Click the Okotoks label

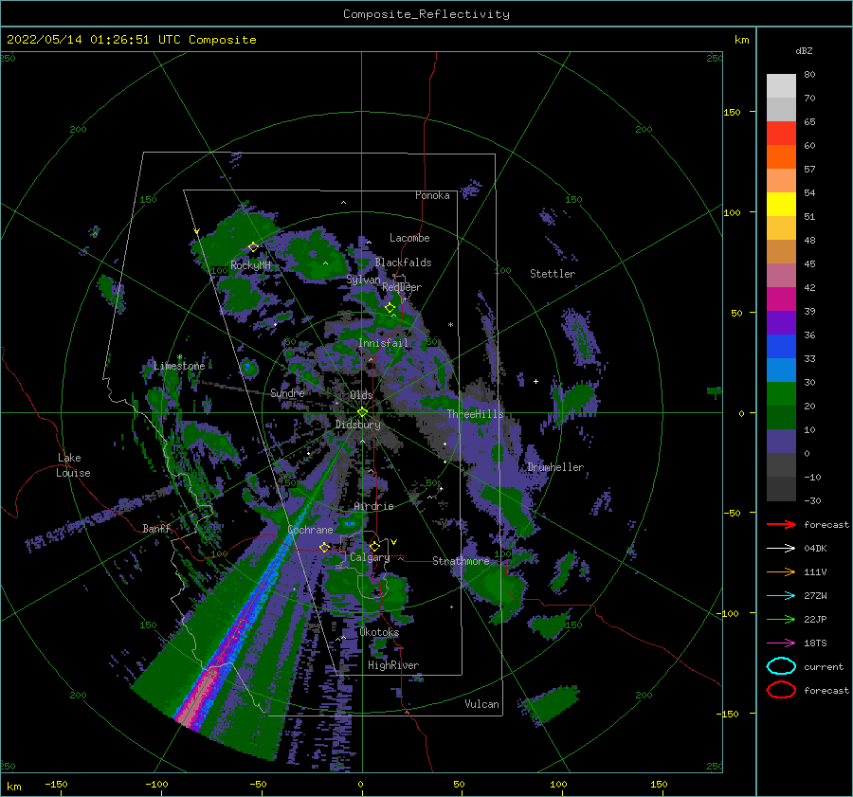(379, 632)
